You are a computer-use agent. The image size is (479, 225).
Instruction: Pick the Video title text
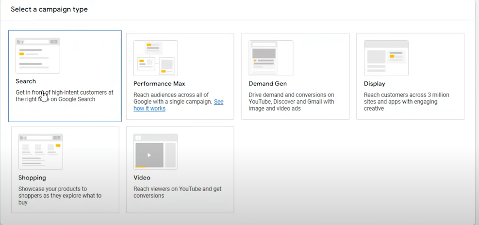coord(142,177)
